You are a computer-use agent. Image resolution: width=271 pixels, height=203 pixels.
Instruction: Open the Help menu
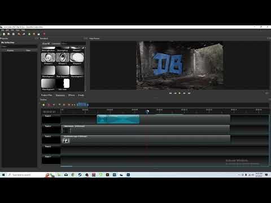point(23,30)
